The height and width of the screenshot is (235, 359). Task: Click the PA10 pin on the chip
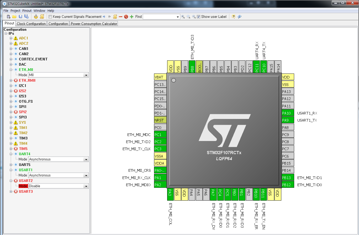(x=288, y=113)
